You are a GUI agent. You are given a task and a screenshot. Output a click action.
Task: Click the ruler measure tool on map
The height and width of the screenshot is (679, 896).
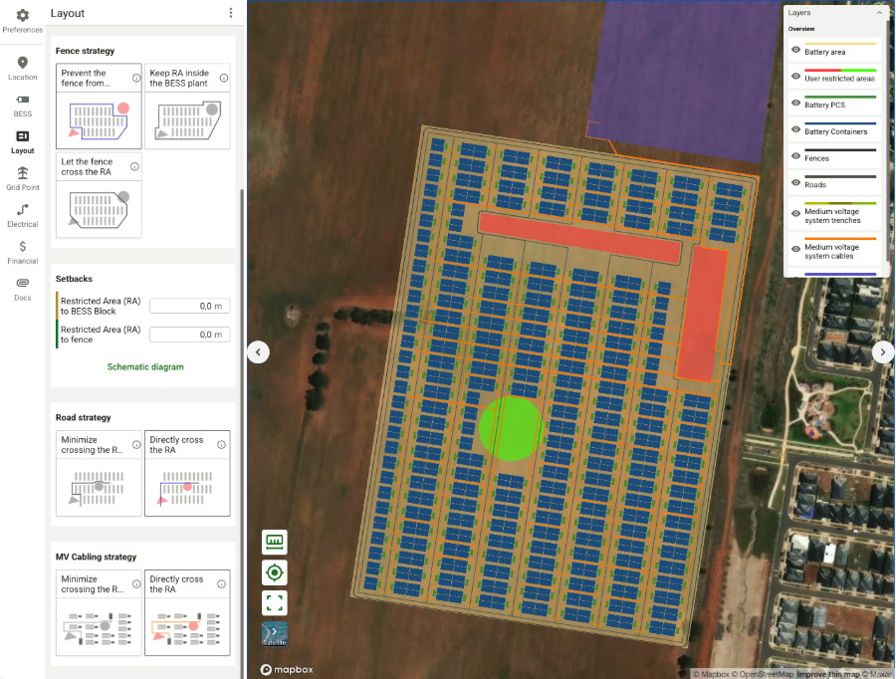pyautogui.click(x=275, y=542)
